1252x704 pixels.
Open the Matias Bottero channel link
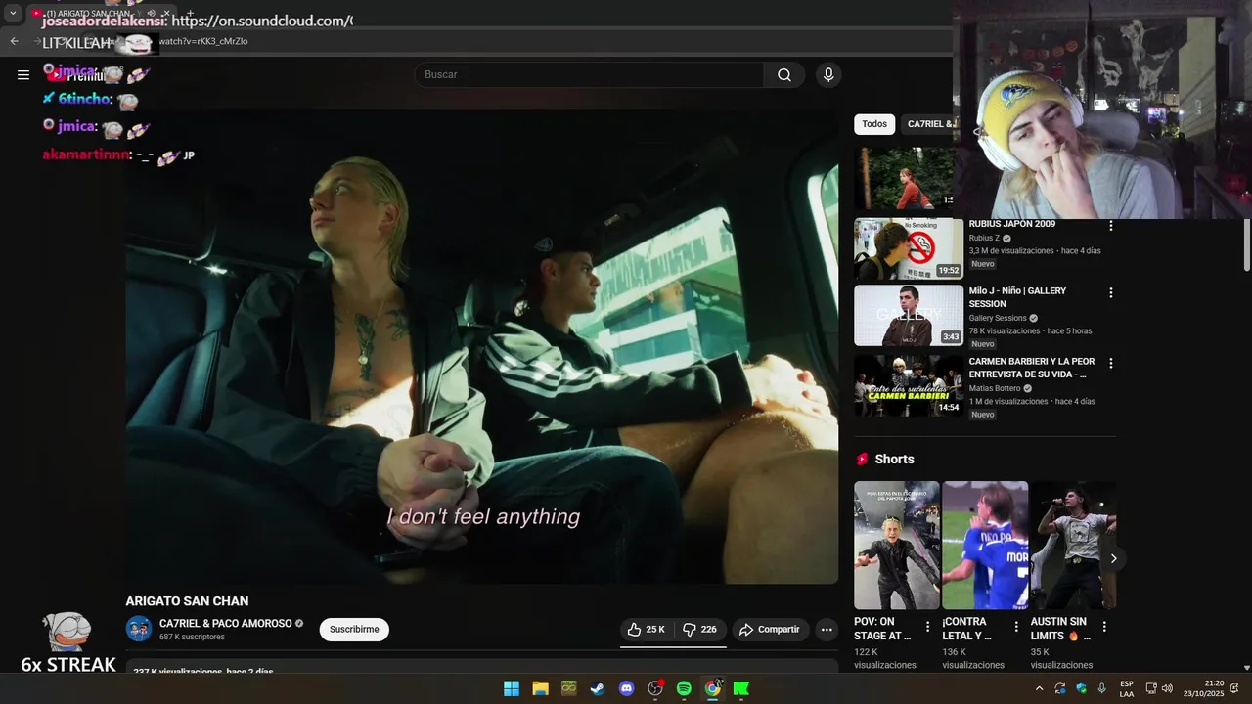click(995, 388)
